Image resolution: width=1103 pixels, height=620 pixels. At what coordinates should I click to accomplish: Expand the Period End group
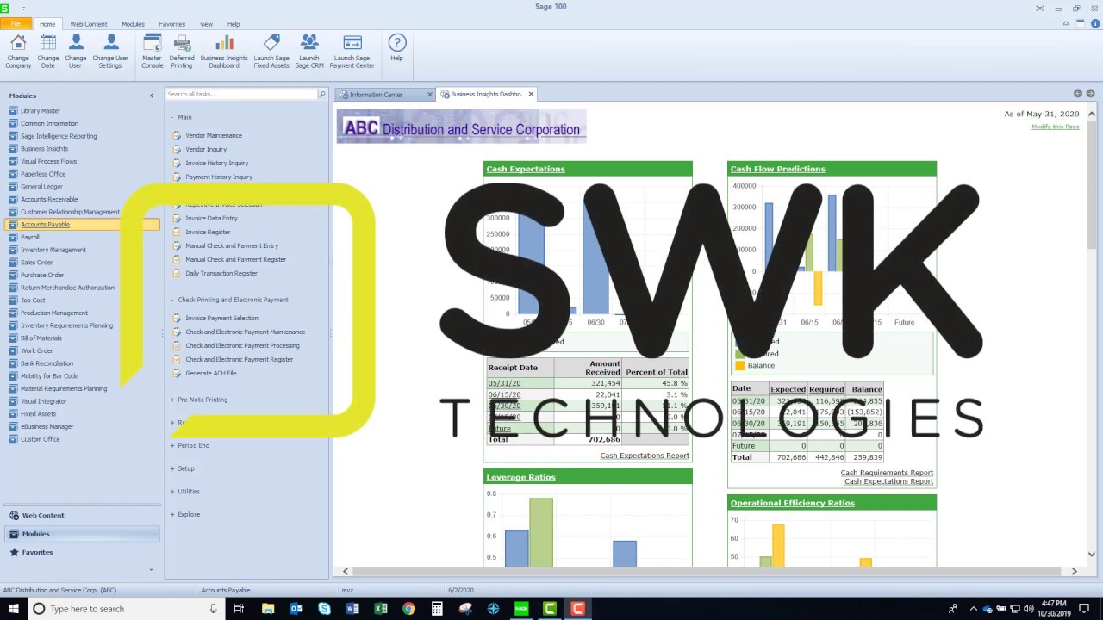172,445
